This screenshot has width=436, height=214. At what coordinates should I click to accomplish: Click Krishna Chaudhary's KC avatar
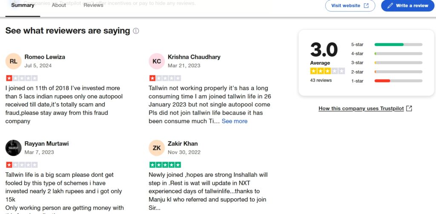[x=157, y=61]
